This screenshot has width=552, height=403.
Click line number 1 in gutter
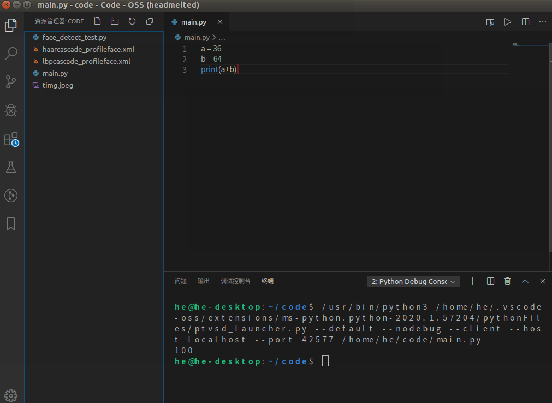pos(185,49)
